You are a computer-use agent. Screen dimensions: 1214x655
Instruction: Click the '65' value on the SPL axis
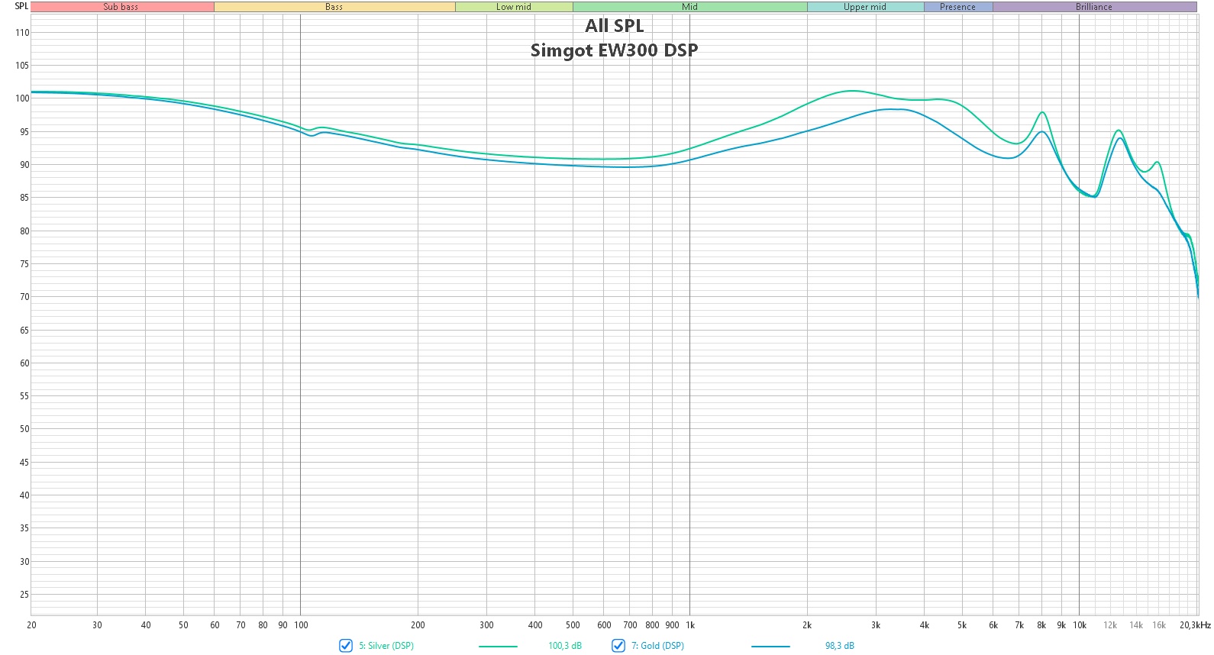click(24, 331)
